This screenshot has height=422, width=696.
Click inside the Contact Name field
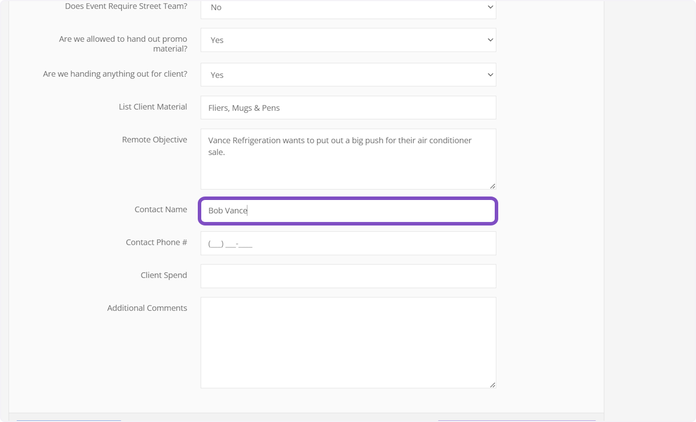pyautogui.click(x=348, y=211)
